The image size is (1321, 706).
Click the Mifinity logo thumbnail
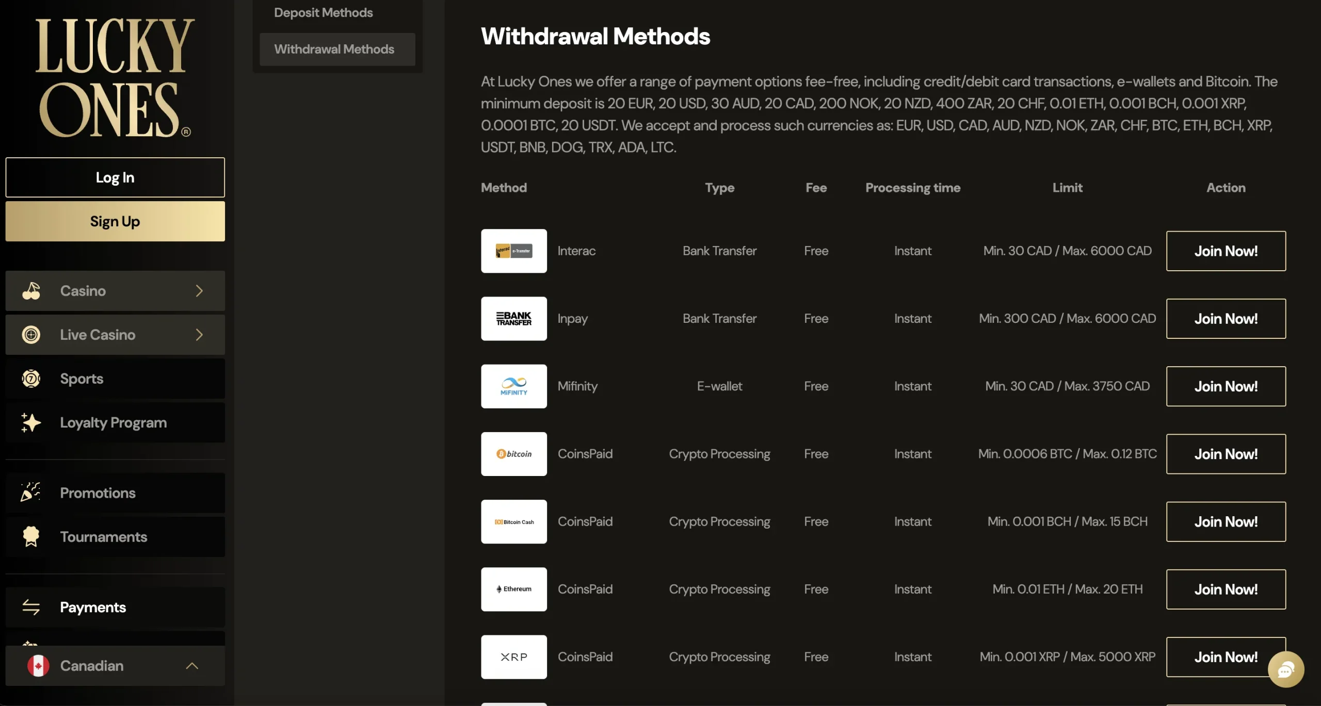pyautogui.click(x=513, y=386)
